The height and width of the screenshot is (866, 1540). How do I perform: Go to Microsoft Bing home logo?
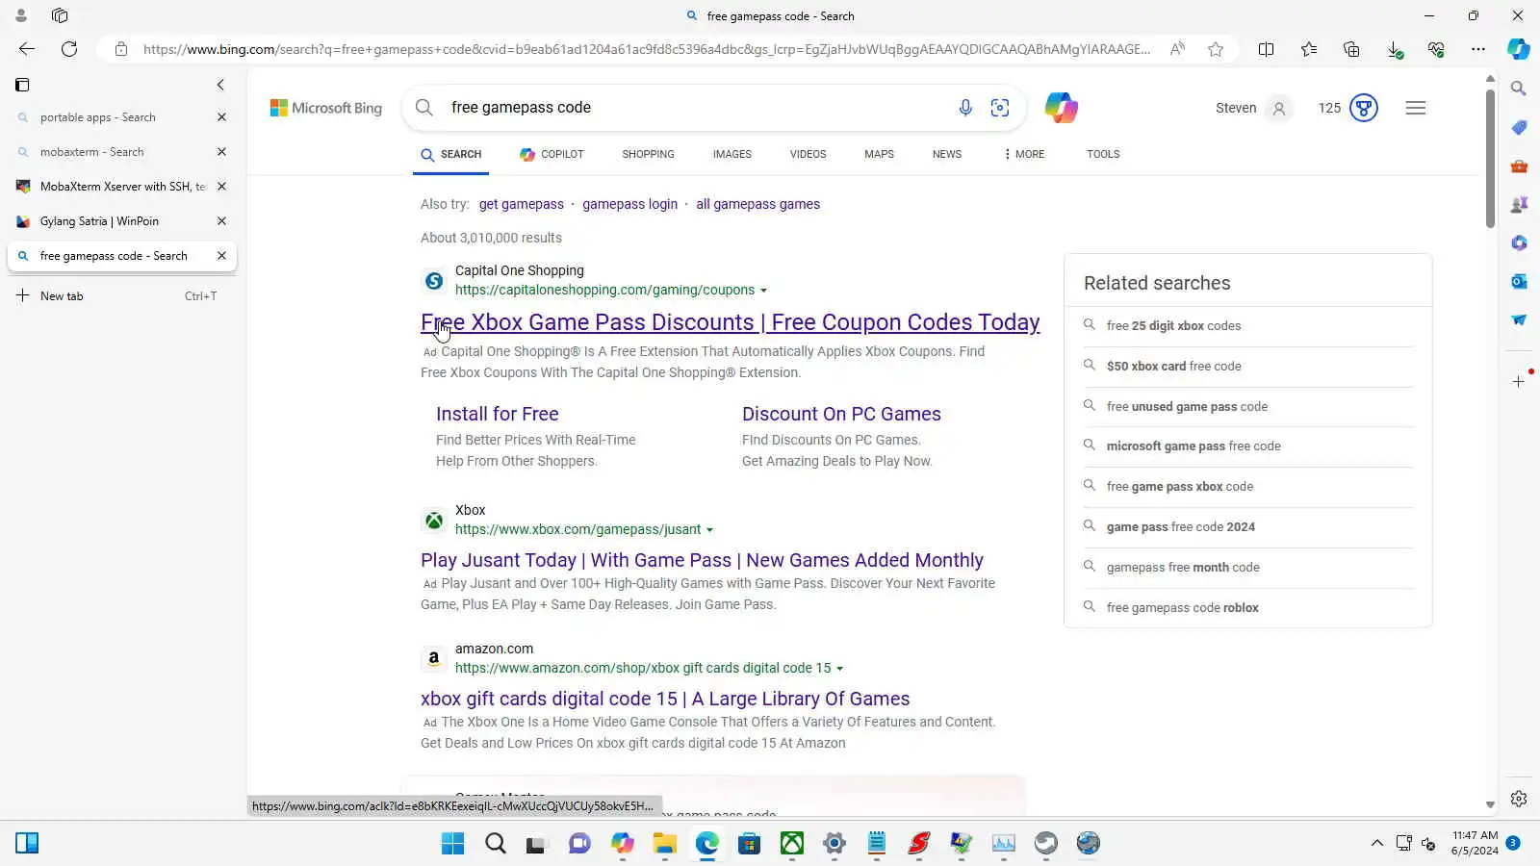pos(326,108)
